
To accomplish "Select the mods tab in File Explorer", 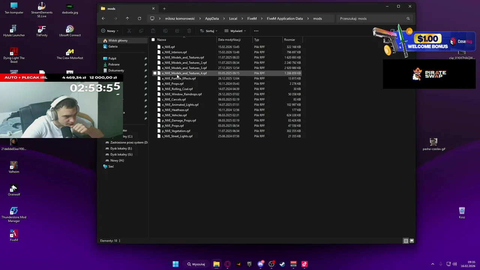I will 127,8.
